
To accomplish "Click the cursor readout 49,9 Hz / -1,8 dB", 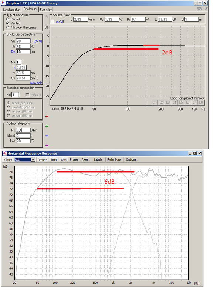I will tap(67, 109).
